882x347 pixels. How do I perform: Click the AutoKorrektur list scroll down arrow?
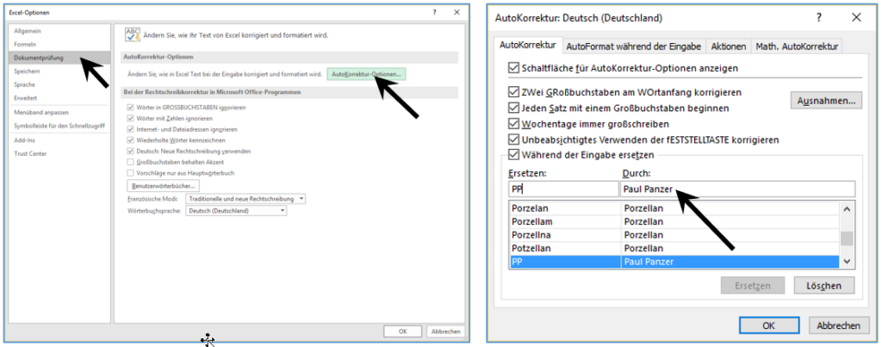847,262
